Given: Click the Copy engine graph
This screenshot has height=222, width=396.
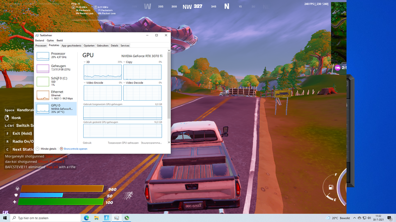Looking at the screenshot, I should [143, 72].
